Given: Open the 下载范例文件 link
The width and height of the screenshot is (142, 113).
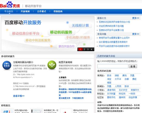Looking at the screenshot, I should click(78, 98).
